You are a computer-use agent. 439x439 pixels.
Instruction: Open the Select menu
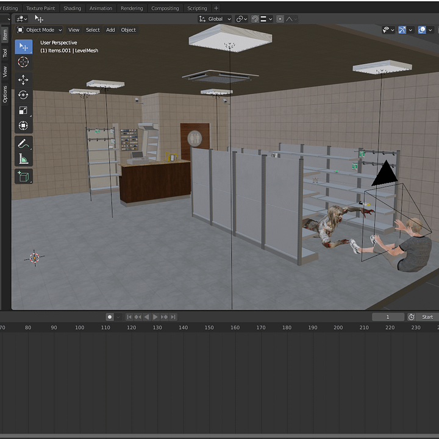click(x=93, y=30)
